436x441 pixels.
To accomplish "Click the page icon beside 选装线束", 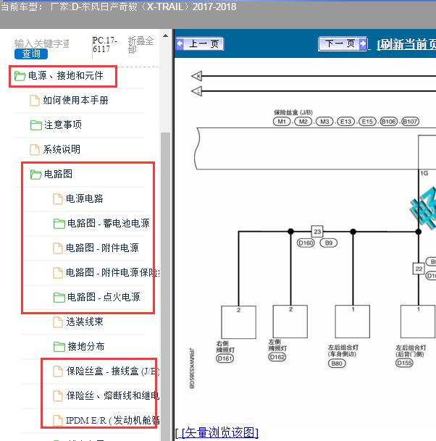I will pyautogui.click(x=58, y=322).
